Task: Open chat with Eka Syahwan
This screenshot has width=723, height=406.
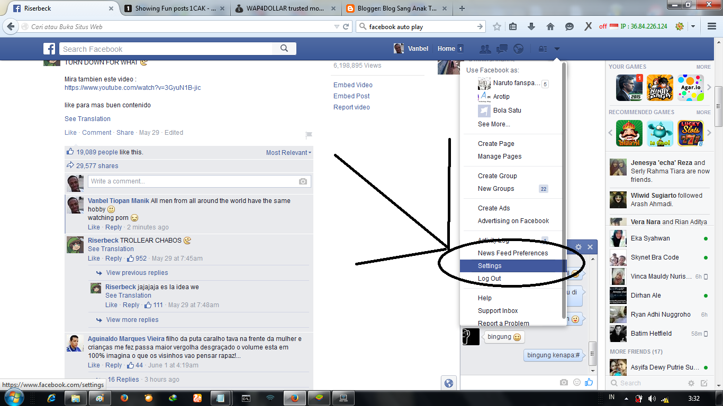Action: 659,238
